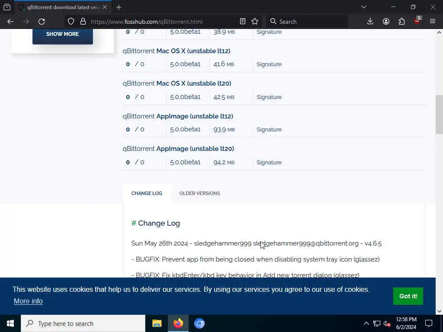
Task: Open the taskbar clock and date
Action: coord(406,323)
